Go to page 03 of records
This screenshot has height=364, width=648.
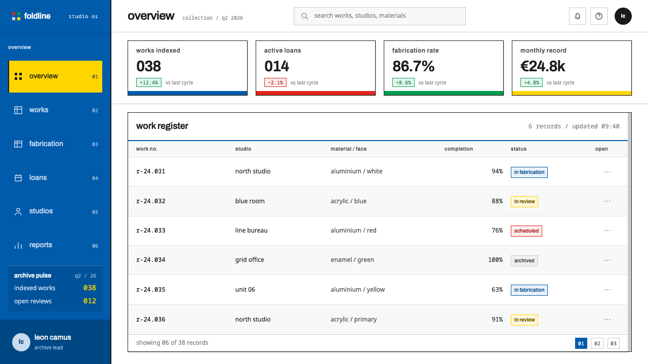[x=614, y=343]
